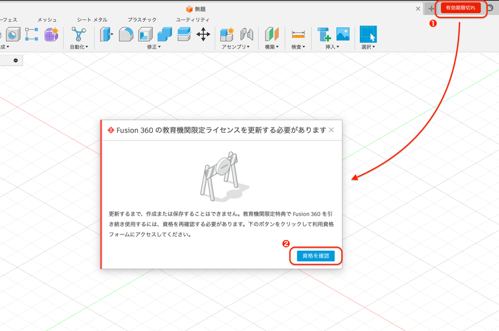The width and height of the screenshot is (499, 331).
Task: Collapse the browser panel minus button
Action: (16, 60)
